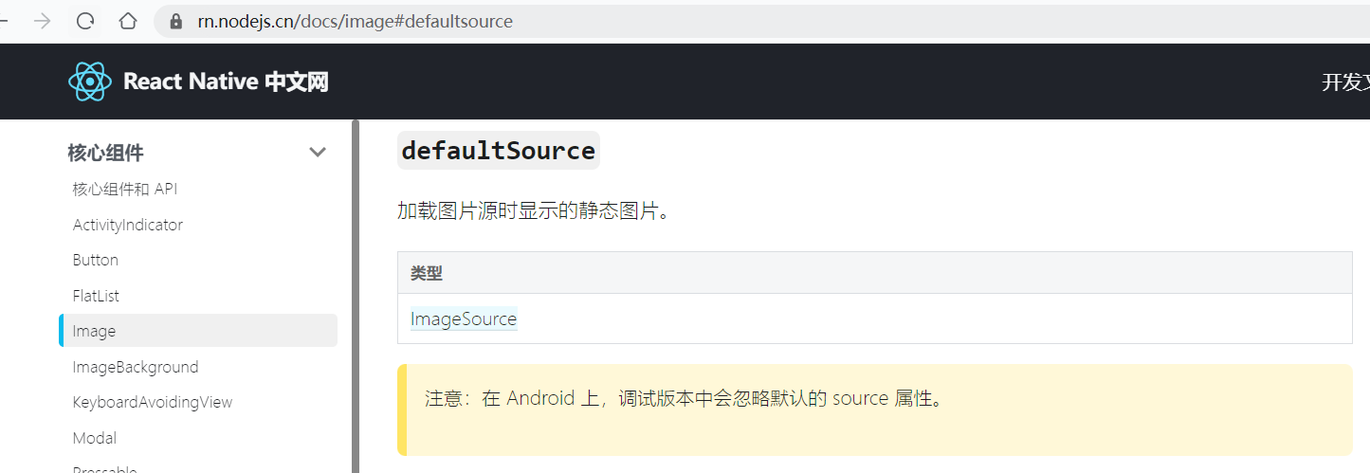Viewport: 1370px width, 473px height.
Task: Click the browser forward arrow
Action: [43, 21]
